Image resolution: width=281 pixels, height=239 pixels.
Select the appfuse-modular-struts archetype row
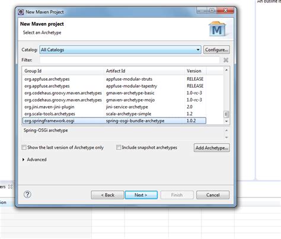[114, 79]
